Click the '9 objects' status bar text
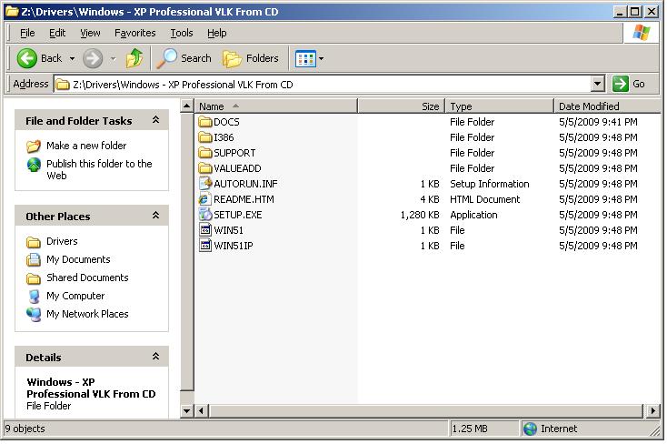The width and height of the screenshot is (667, 444). point(25,429)
